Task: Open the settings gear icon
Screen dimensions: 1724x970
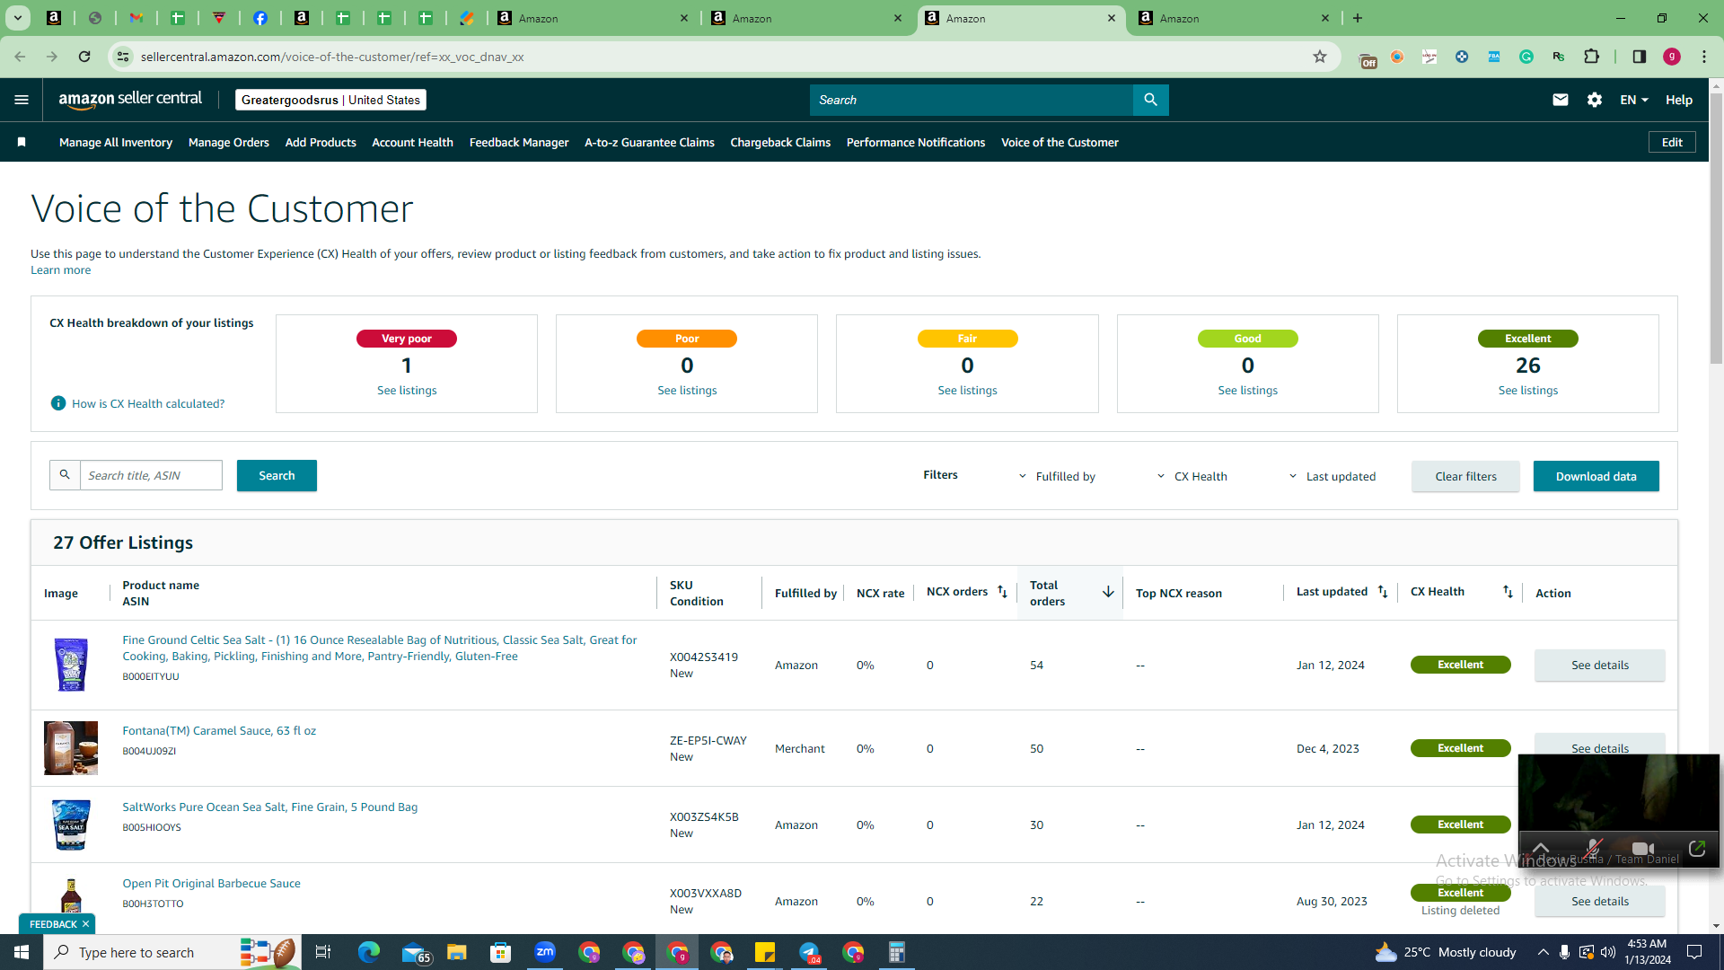Action: 1595,100
